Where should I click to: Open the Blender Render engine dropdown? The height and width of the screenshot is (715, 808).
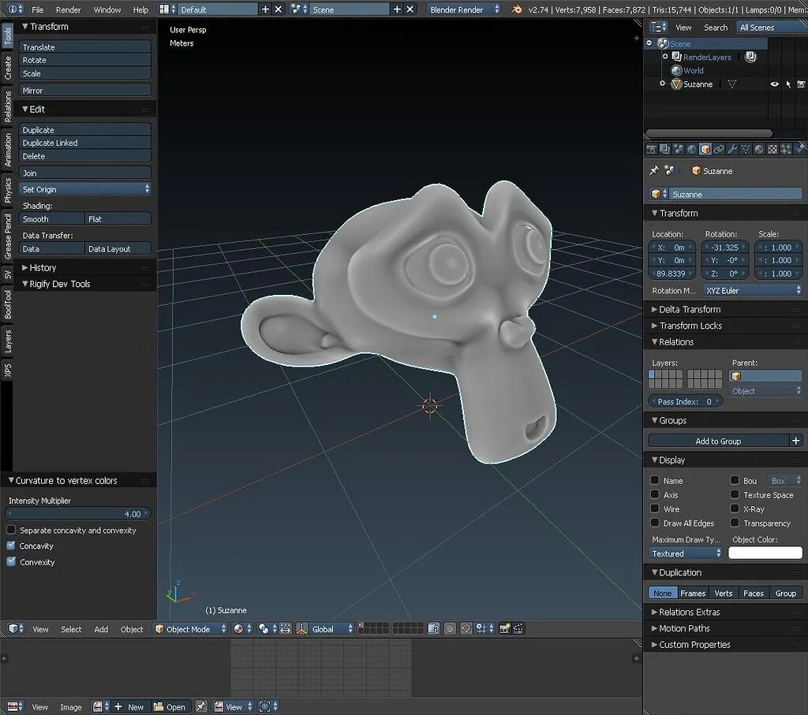[464, 9]
